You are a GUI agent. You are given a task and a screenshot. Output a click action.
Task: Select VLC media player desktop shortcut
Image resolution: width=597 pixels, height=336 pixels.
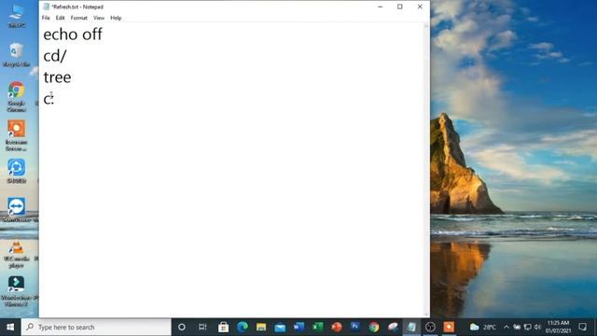(x=17, y=254)
